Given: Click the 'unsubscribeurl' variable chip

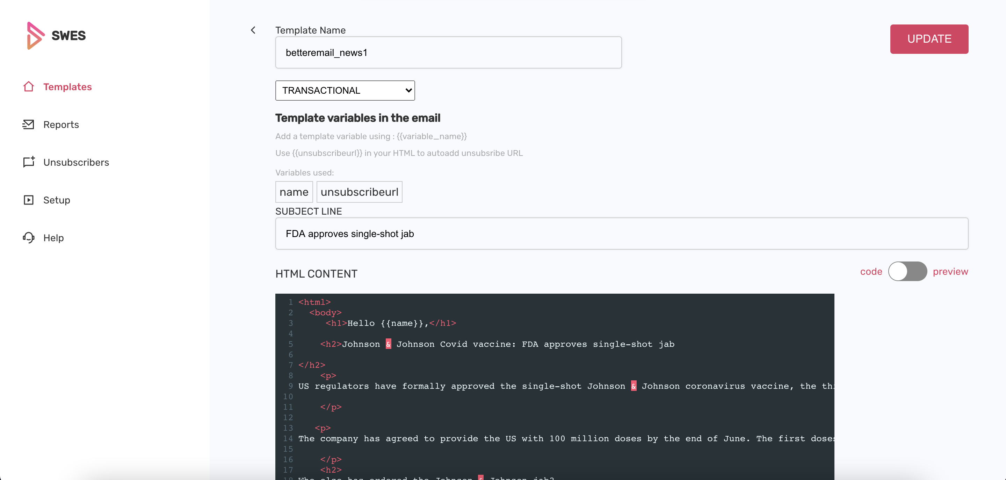Looking at the screenshot, I should click(x=359, y=192).
